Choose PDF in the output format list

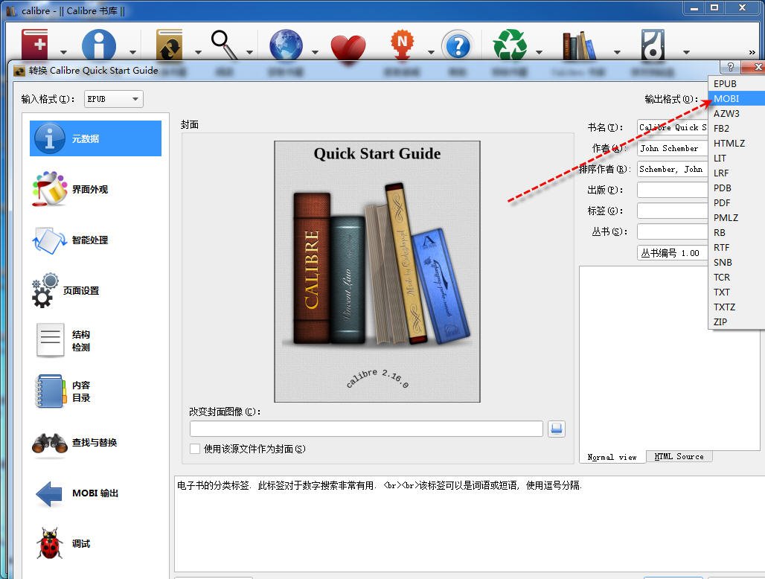point(722,202)
